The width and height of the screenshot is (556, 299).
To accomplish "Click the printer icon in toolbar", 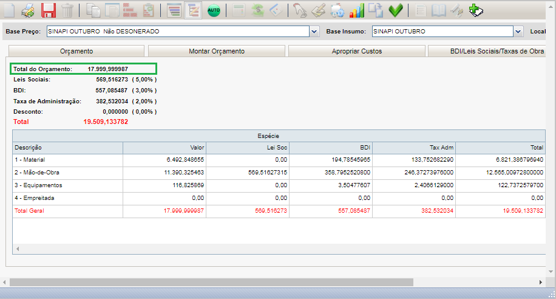I will pos(28,10).
